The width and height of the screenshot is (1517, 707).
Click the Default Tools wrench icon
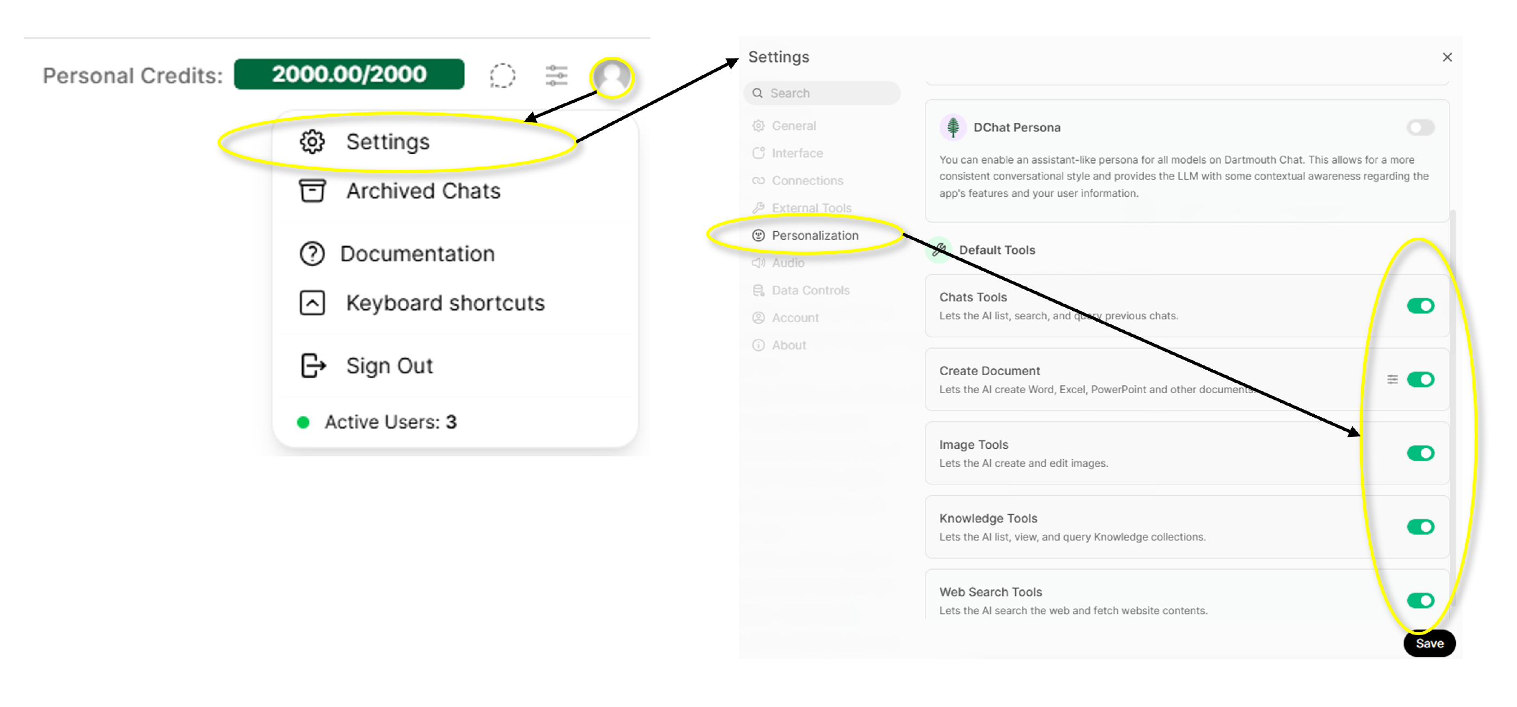(939, 250)
